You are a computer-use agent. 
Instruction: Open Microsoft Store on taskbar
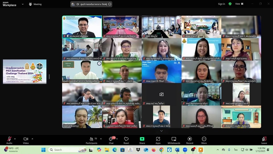pos(122,150)
